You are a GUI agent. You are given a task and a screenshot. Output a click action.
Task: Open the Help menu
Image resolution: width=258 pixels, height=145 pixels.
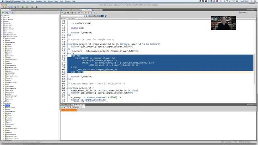74,1
